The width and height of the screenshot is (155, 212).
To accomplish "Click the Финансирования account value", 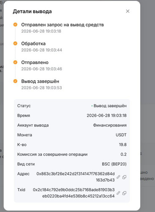I will [110, 125].
